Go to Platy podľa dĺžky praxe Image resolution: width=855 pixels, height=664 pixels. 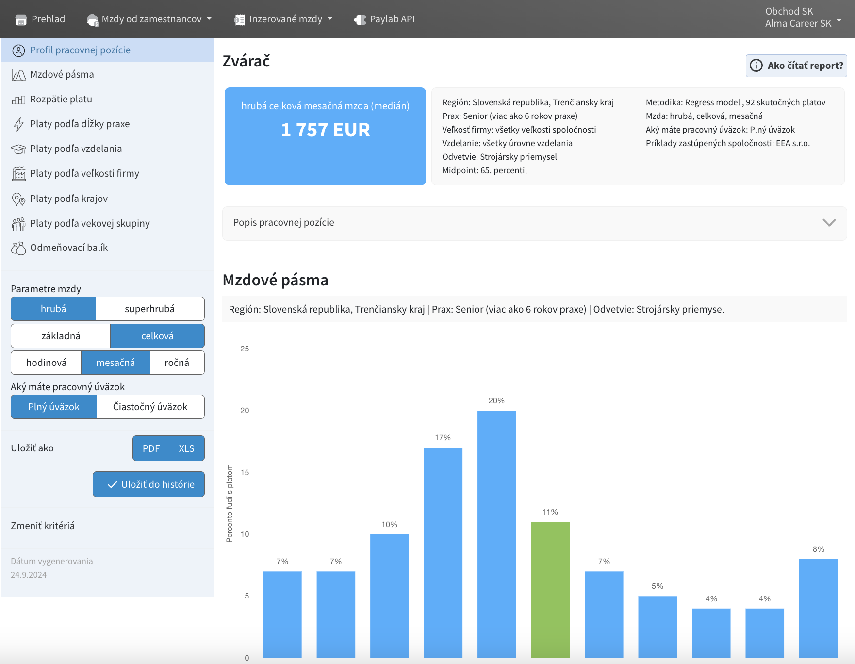pyautogui.click(x=108, y=124)
